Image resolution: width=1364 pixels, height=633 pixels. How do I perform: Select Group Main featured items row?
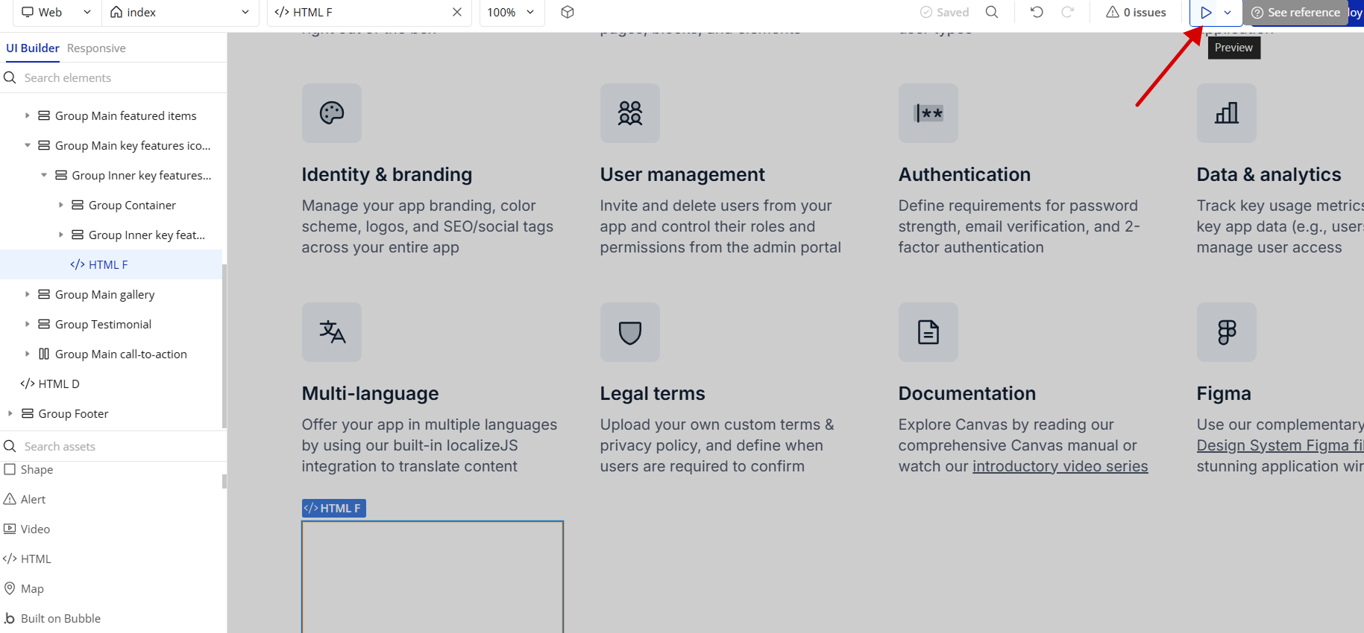tap(111, 115)
